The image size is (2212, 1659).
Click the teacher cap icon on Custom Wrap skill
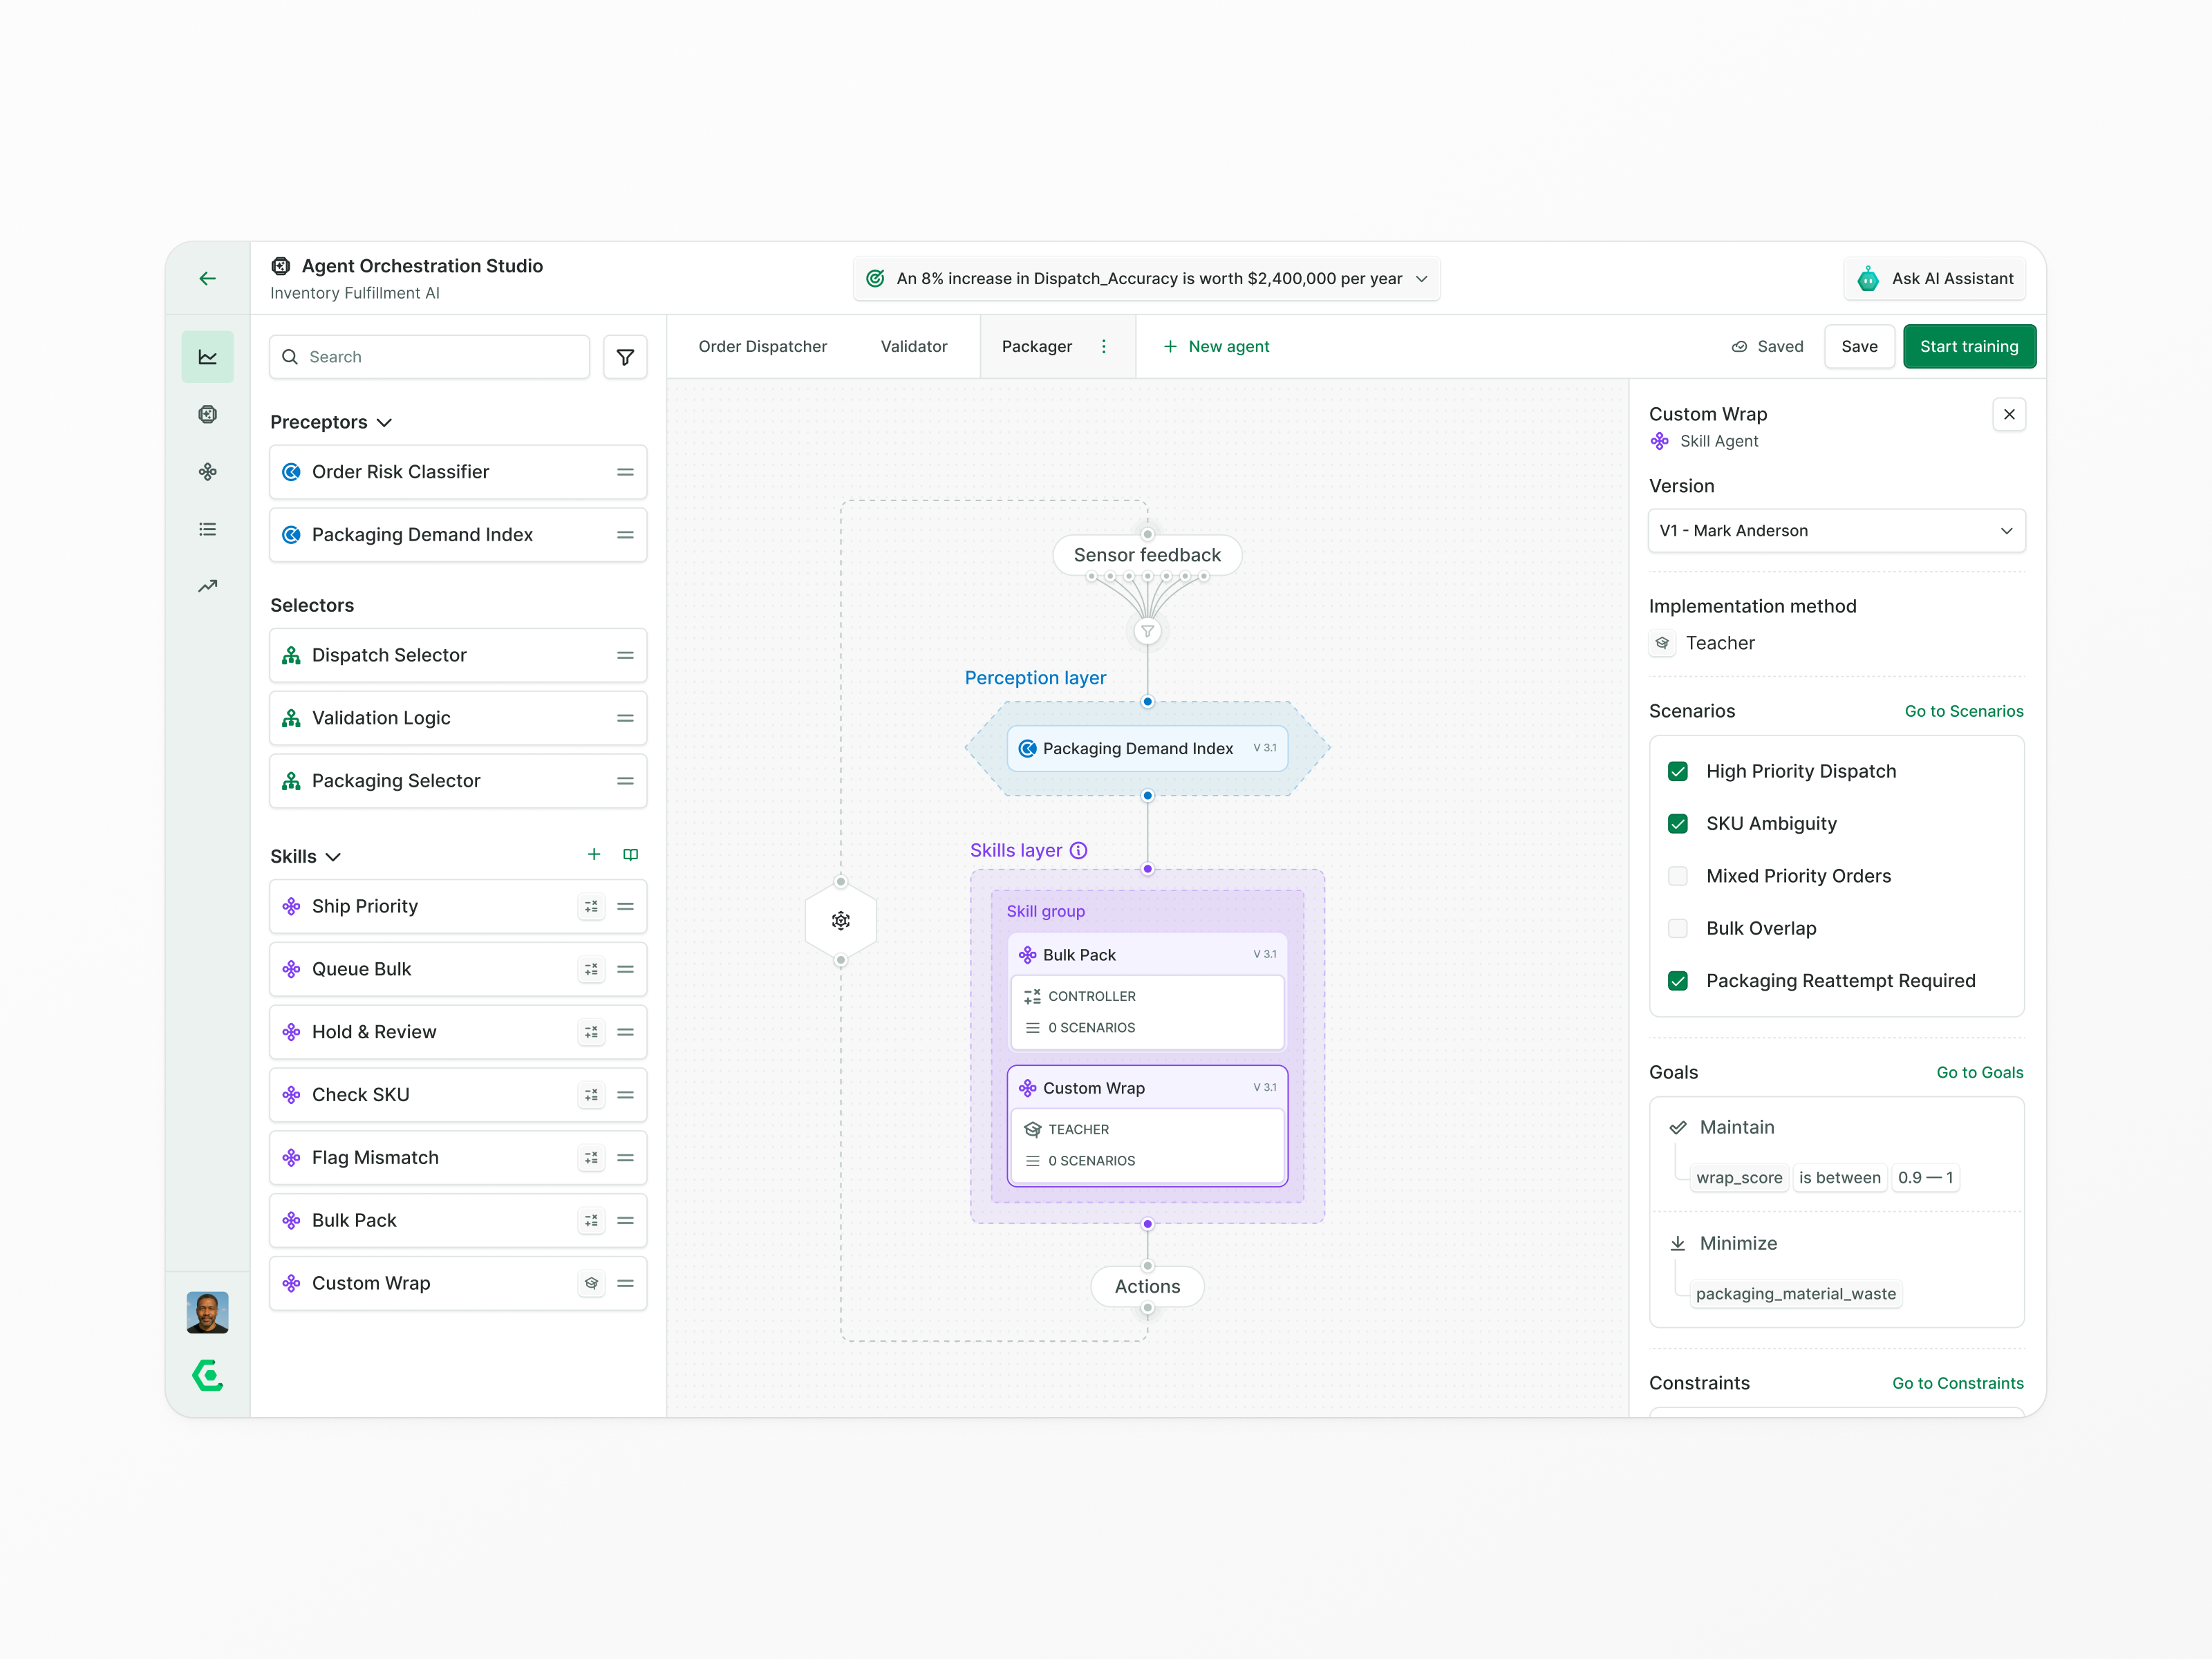tap(591, 1283)
